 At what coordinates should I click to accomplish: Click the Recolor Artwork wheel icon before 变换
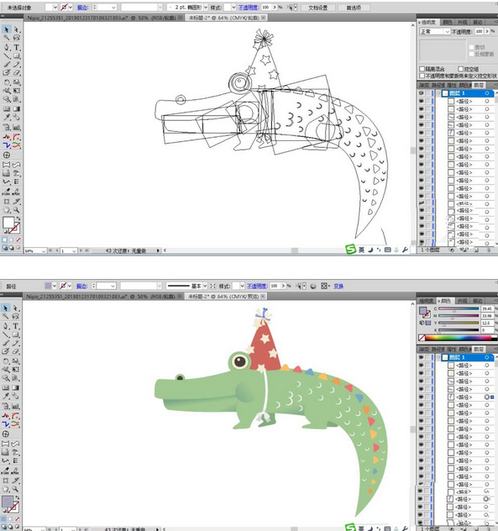click(x=313, y=287)
